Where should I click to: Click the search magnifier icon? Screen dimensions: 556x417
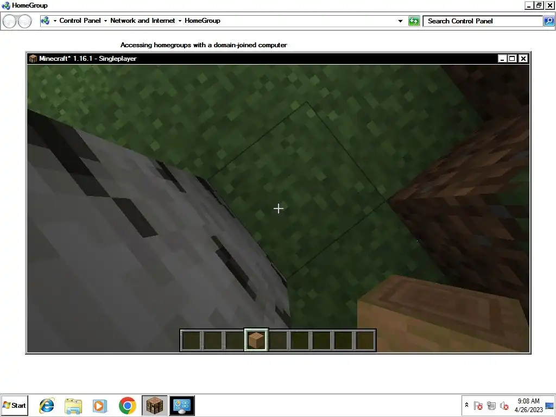pyautogui.click(x=548, y=21)
